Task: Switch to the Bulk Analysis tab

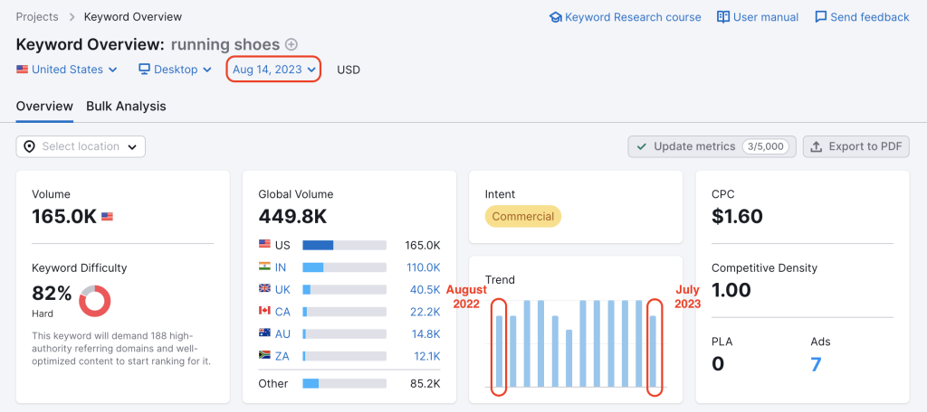Action: pyautogui.click(x=126, y=106)
